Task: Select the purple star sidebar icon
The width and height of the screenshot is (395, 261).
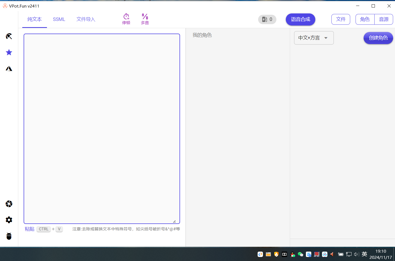Action: click(9, 52)
